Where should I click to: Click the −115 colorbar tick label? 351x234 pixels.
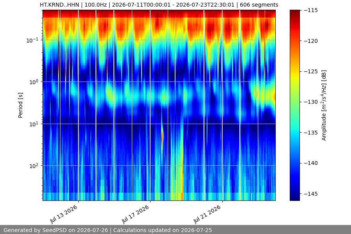[311, 10]
